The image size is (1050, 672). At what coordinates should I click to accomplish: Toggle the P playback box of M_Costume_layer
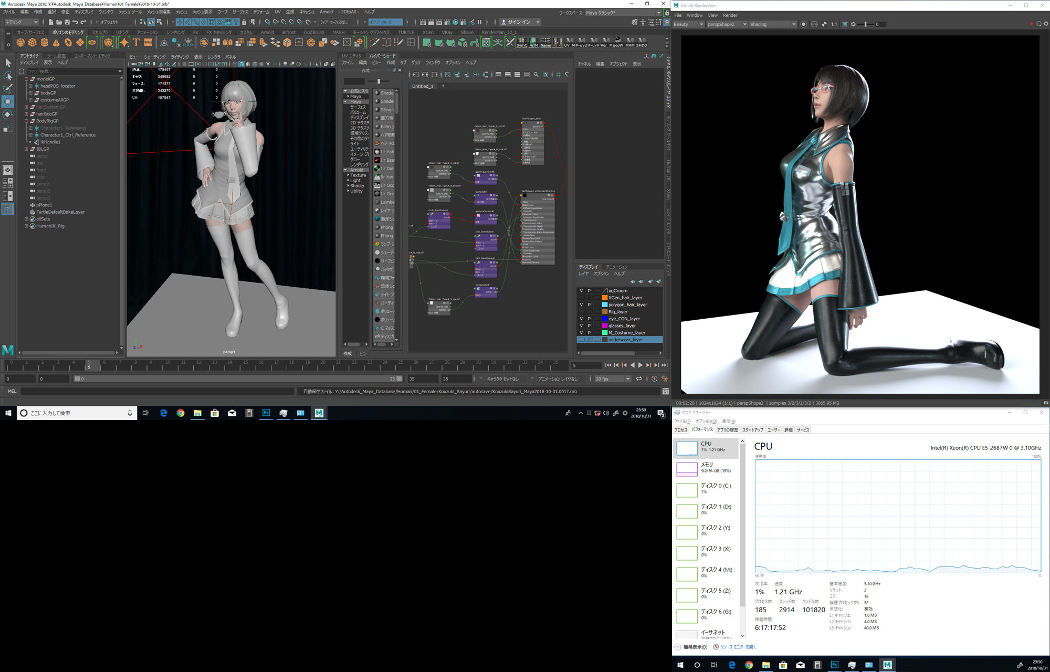click(589, 333)
